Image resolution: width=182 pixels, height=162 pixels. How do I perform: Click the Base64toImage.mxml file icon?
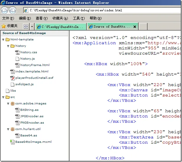12,142
